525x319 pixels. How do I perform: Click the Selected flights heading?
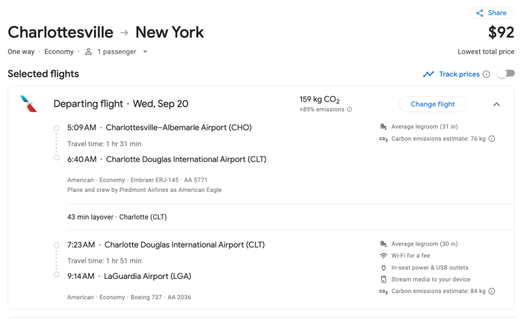coord(43,73)
